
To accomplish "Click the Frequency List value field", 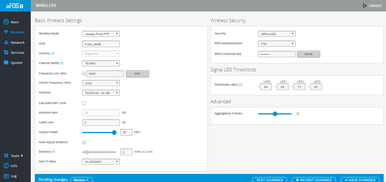I will click(105, 74).
